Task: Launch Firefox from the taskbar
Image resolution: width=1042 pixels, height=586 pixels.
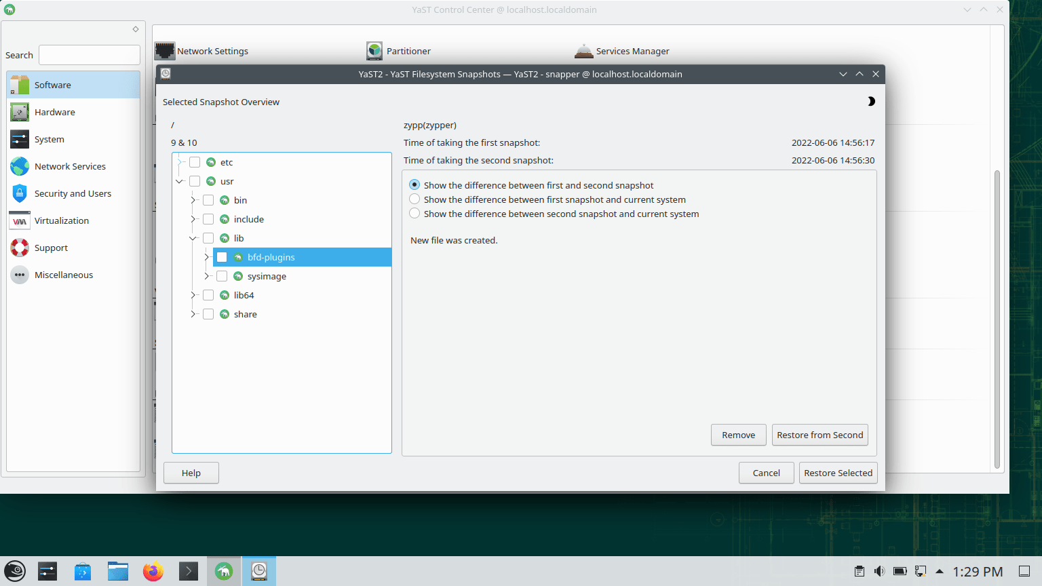Action: (x=153, y=571)
